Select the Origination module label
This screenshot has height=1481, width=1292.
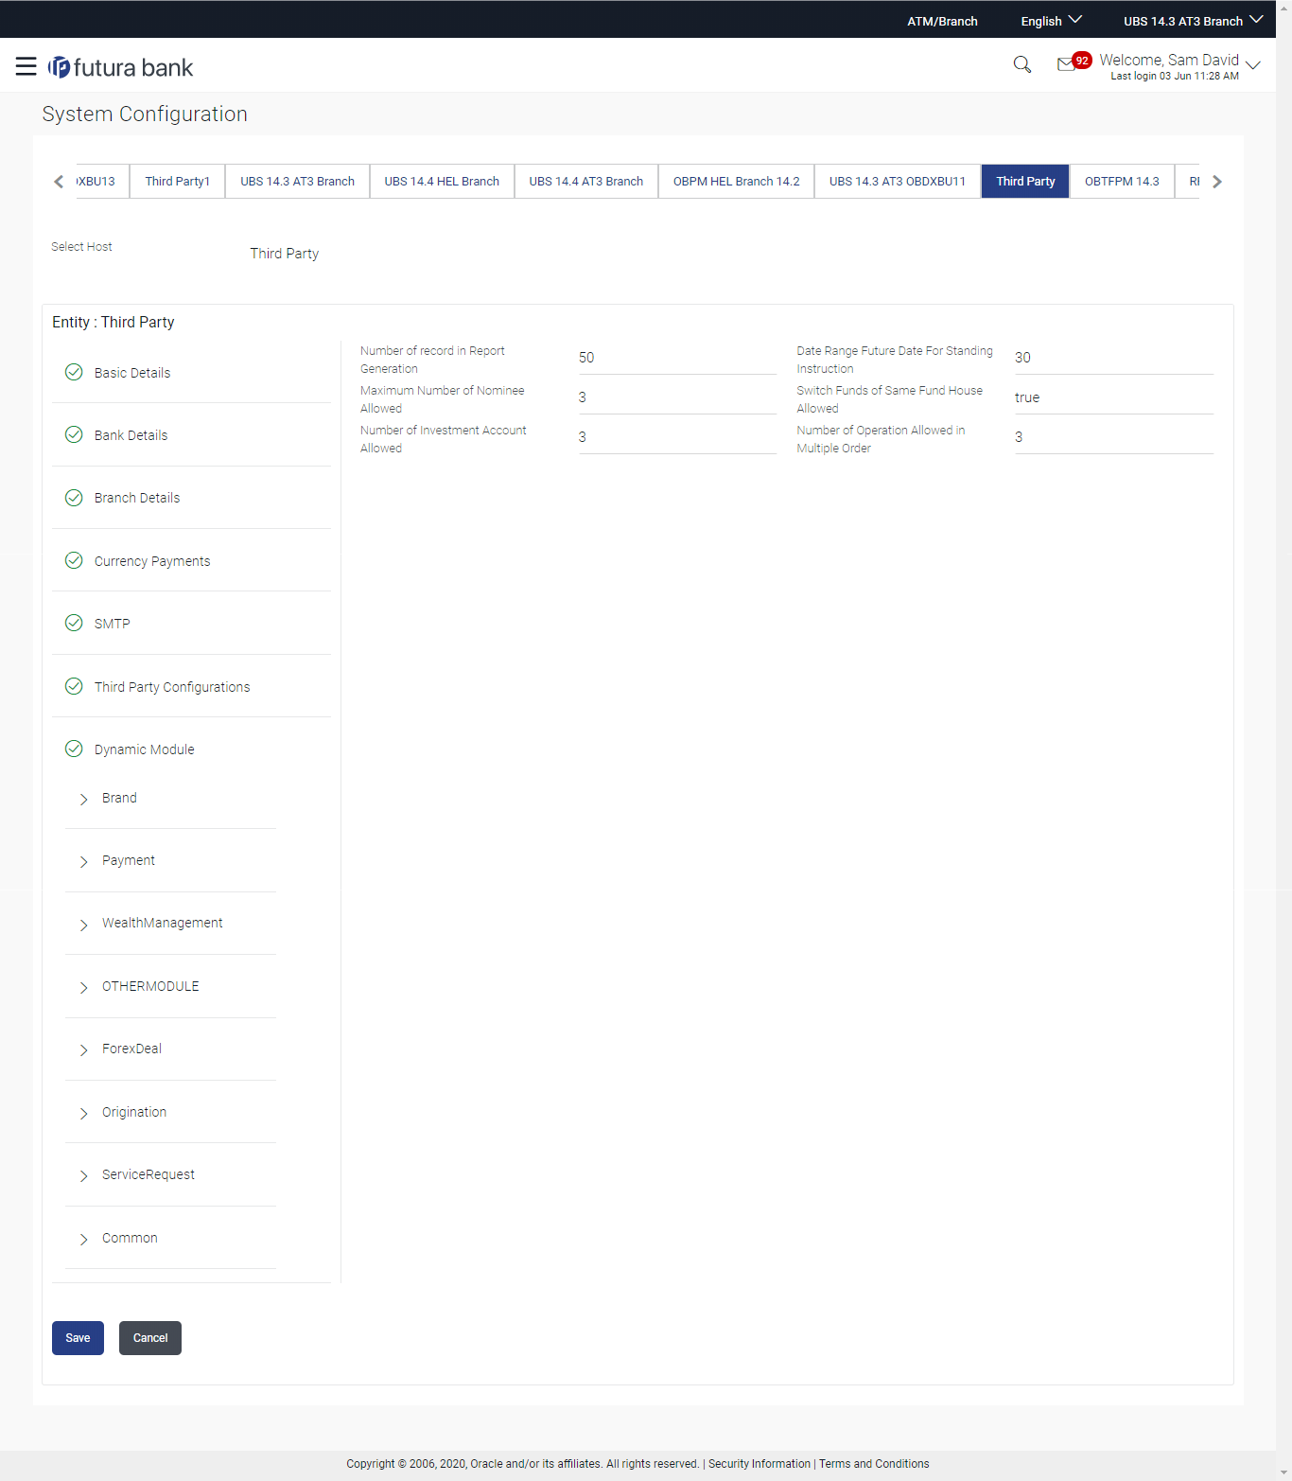click(134, 1112)
